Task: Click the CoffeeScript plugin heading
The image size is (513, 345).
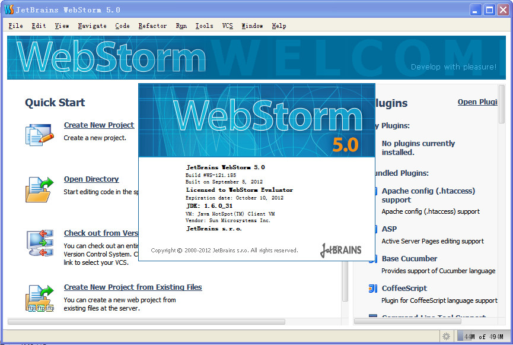Action: pyautogui.click(x=404, y=289)
